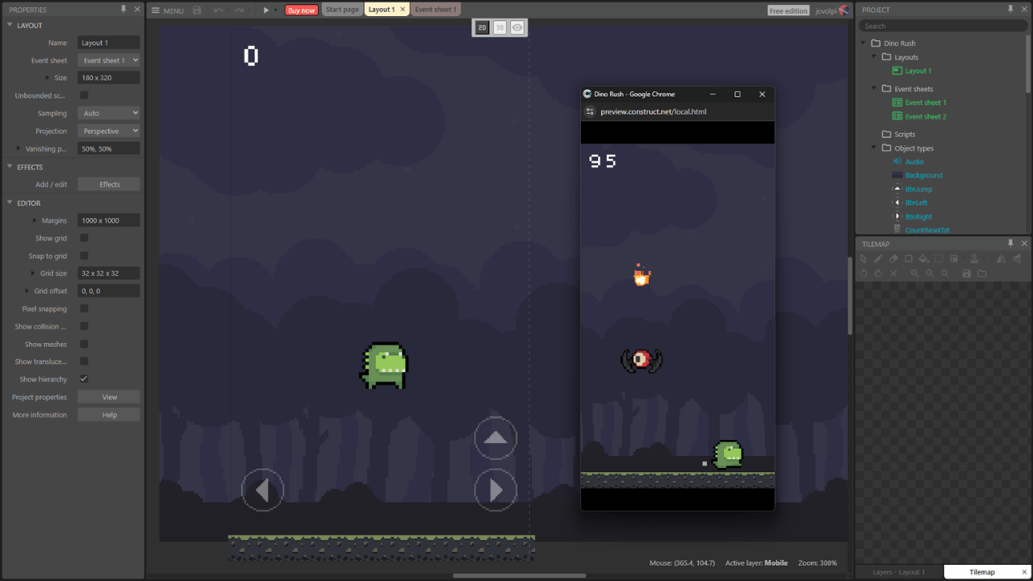This screenshot has height=581, width=1033.
Task: Click the Buy now button
Action: pos(302,10)
